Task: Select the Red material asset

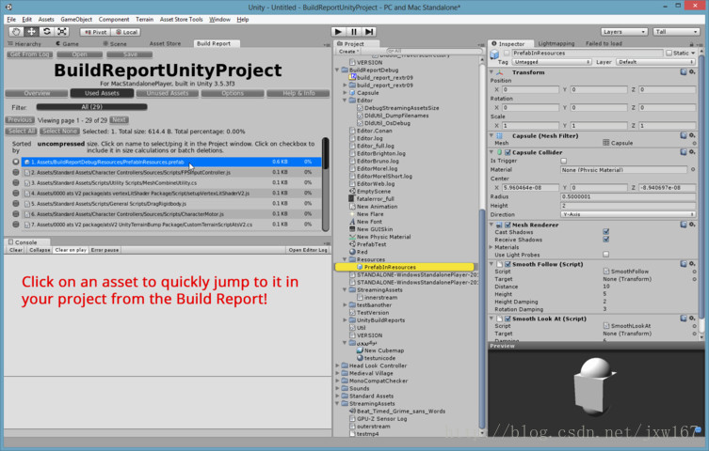Action: point(362,252)
